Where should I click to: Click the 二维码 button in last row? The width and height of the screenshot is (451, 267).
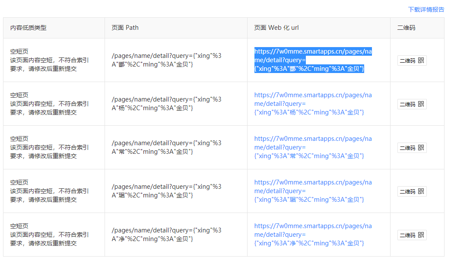412,235
